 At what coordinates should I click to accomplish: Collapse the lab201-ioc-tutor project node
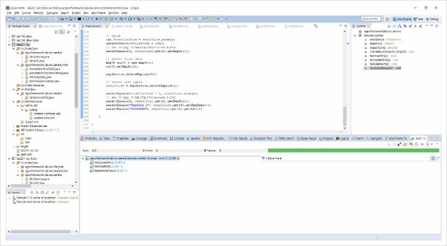click(9, 159)
